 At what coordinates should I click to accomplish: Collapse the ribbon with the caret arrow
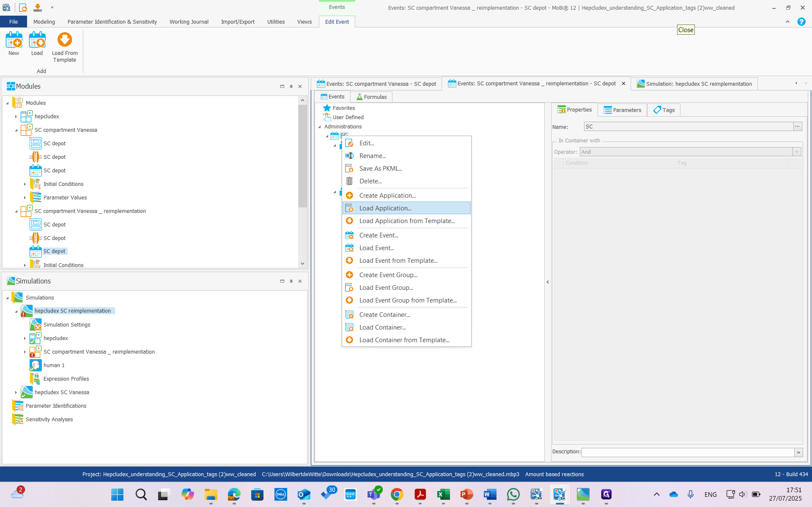click(787, 22)
